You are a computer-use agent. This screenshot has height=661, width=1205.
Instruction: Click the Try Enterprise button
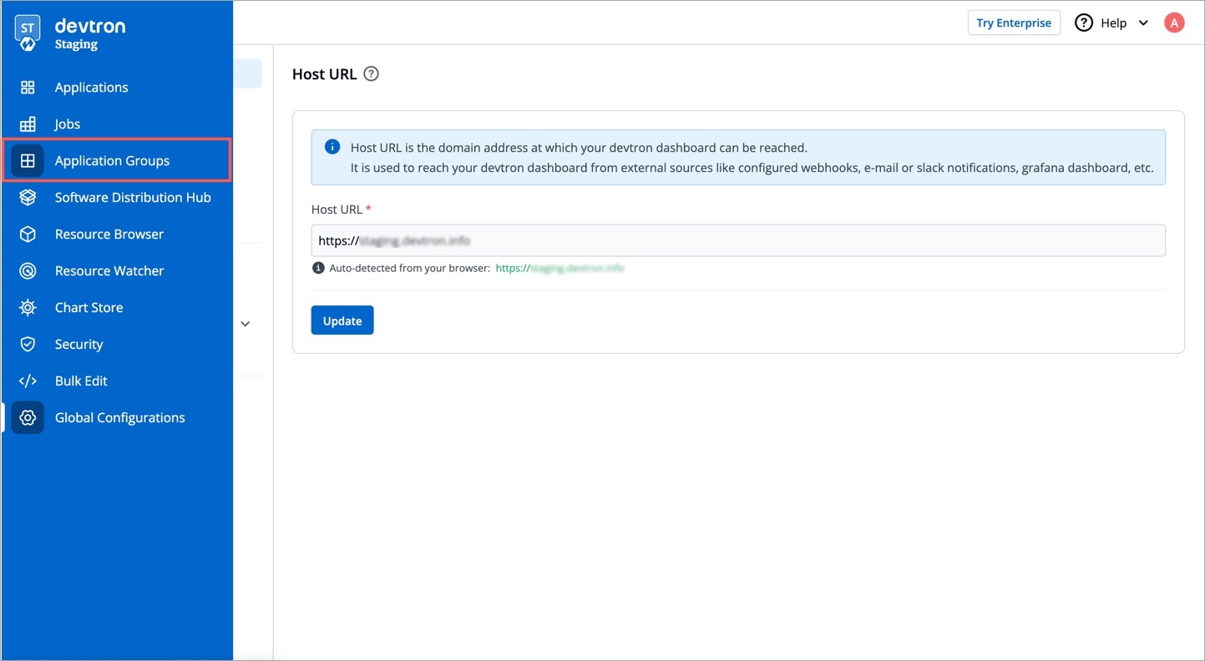click(x=1014, y=23)
